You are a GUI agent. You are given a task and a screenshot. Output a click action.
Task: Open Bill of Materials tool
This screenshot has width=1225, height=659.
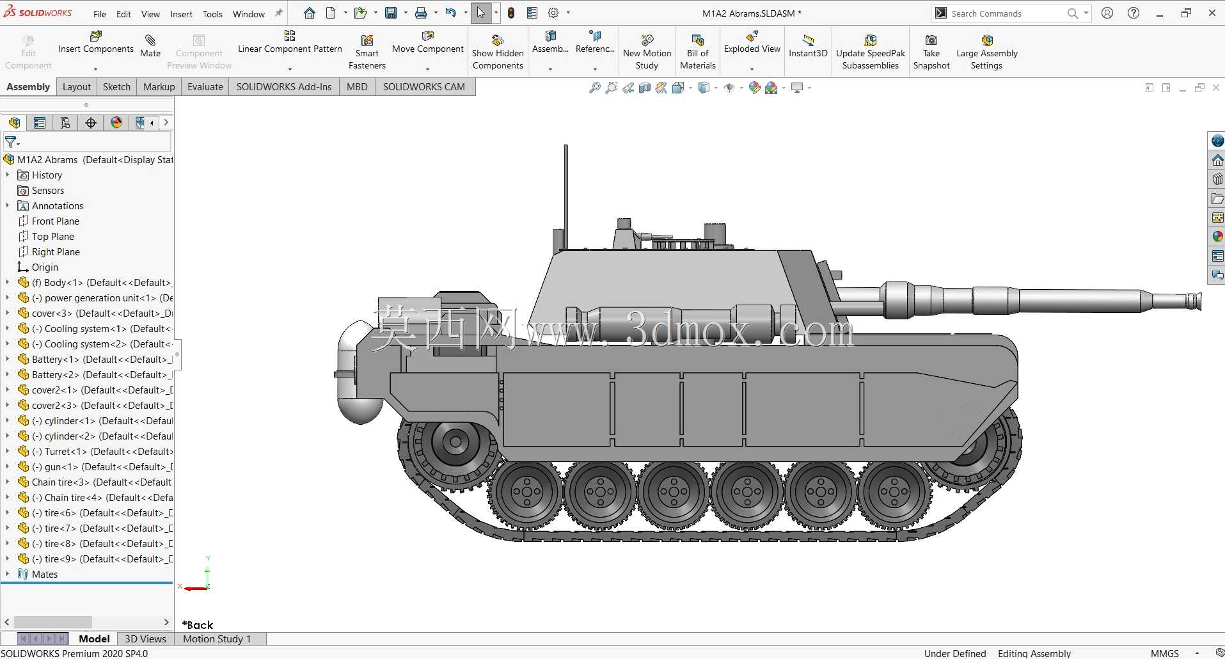[x=698, y=52]
